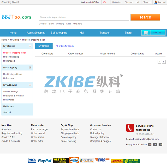167x167 pixels.
Task: Click the EMS logo
Action: 102,160
